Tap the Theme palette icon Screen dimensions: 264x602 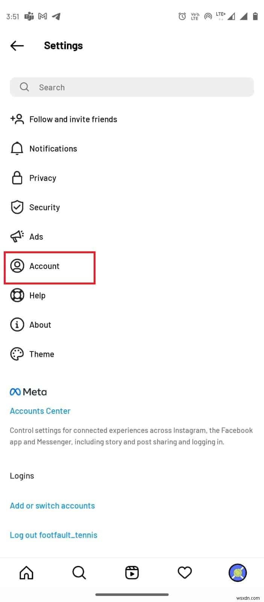pyautogui.click(x=17, y=354)
